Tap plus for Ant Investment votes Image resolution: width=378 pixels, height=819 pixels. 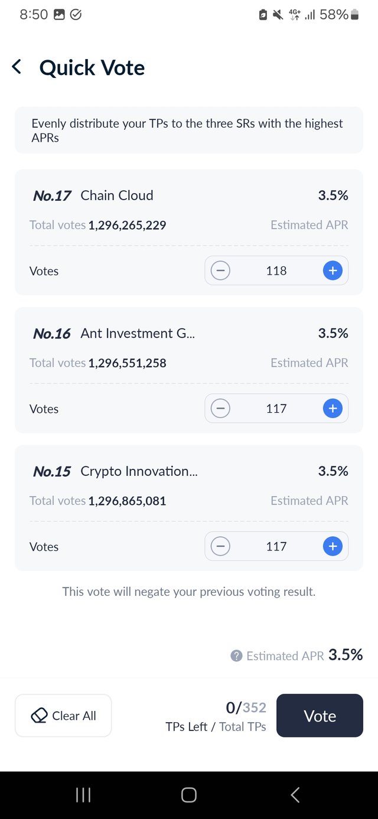(333, 408)
